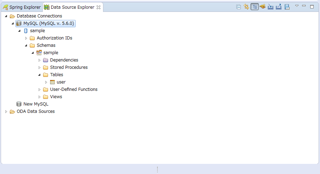Close the Data Source Explorer tab
This screenshot has height=174, width=320.
[x=98, y=7]
